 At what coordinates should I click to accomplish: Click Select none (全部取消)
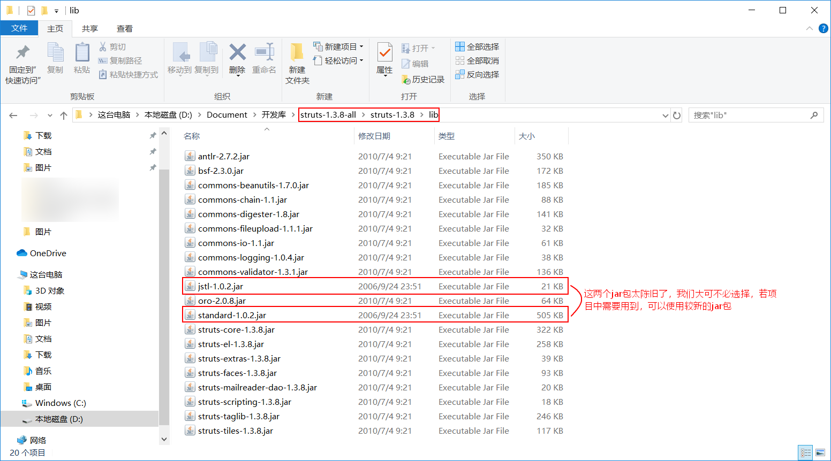(x=477, y=61)
